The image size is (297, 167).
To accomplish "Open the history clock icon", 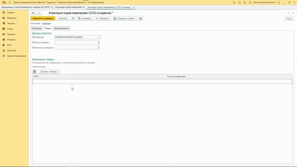I will coord(239,2).
